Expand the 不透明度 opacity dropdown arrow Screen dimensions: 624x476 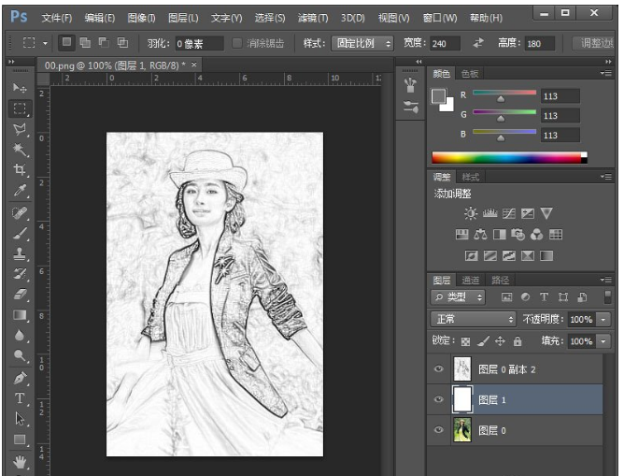(603, 319)
